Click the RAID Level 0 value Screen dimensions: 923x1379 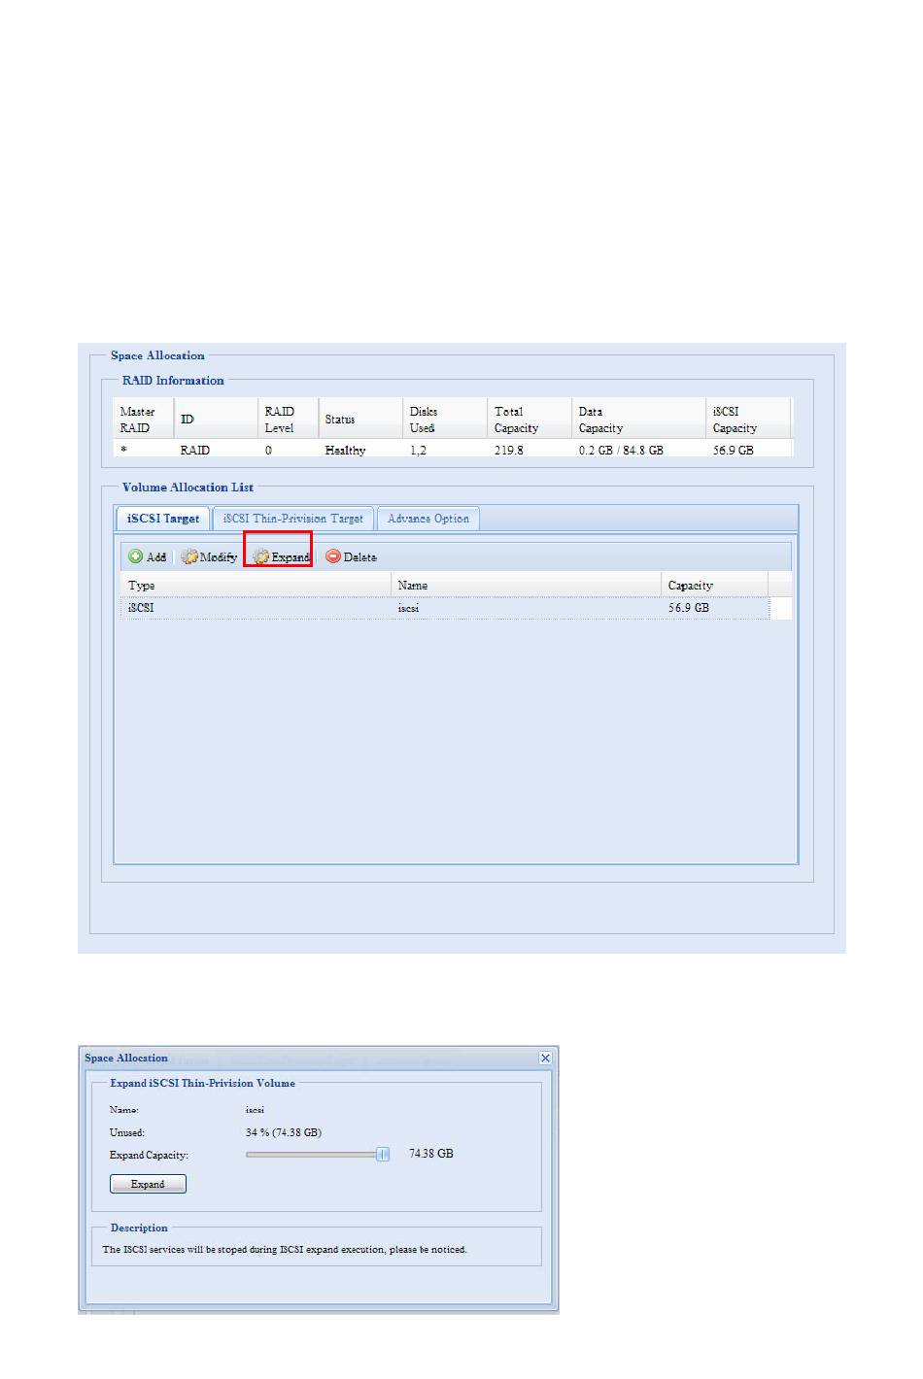(x=268, y=451)
